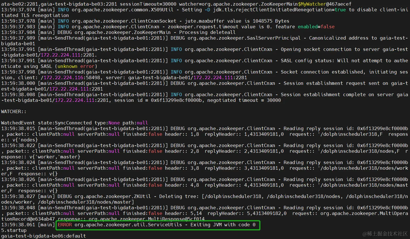Click client address '172.22.224.116:58498'

(x=72, y=77)
